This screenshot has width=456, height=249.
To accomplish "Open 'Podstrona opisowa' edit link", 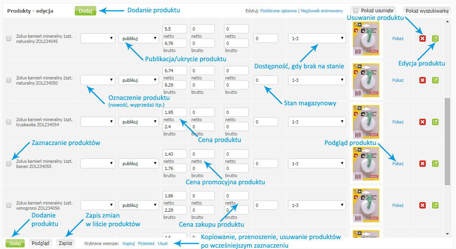I will (278, 11).
